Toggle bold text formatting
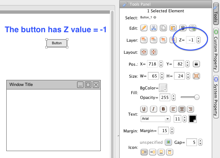The image size is (220, 158). point(163,109)
